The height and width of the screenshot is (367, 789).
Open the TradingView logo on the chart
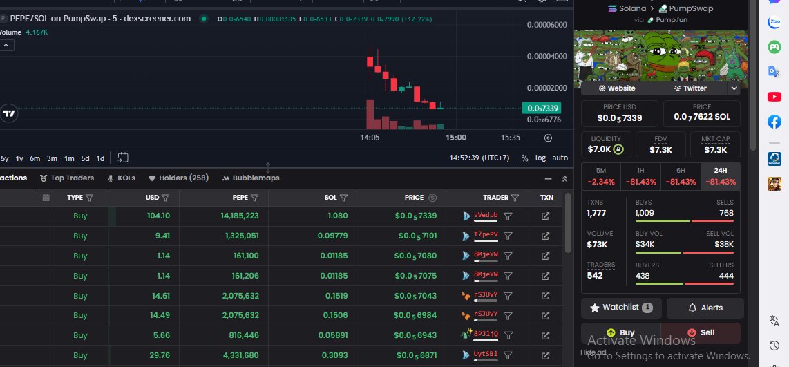click(x=8, y=114)
